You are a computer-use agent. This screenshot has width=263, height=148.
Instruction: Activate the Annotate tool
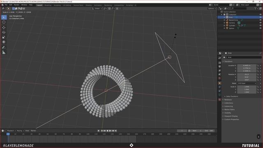(x=4, y=48)
